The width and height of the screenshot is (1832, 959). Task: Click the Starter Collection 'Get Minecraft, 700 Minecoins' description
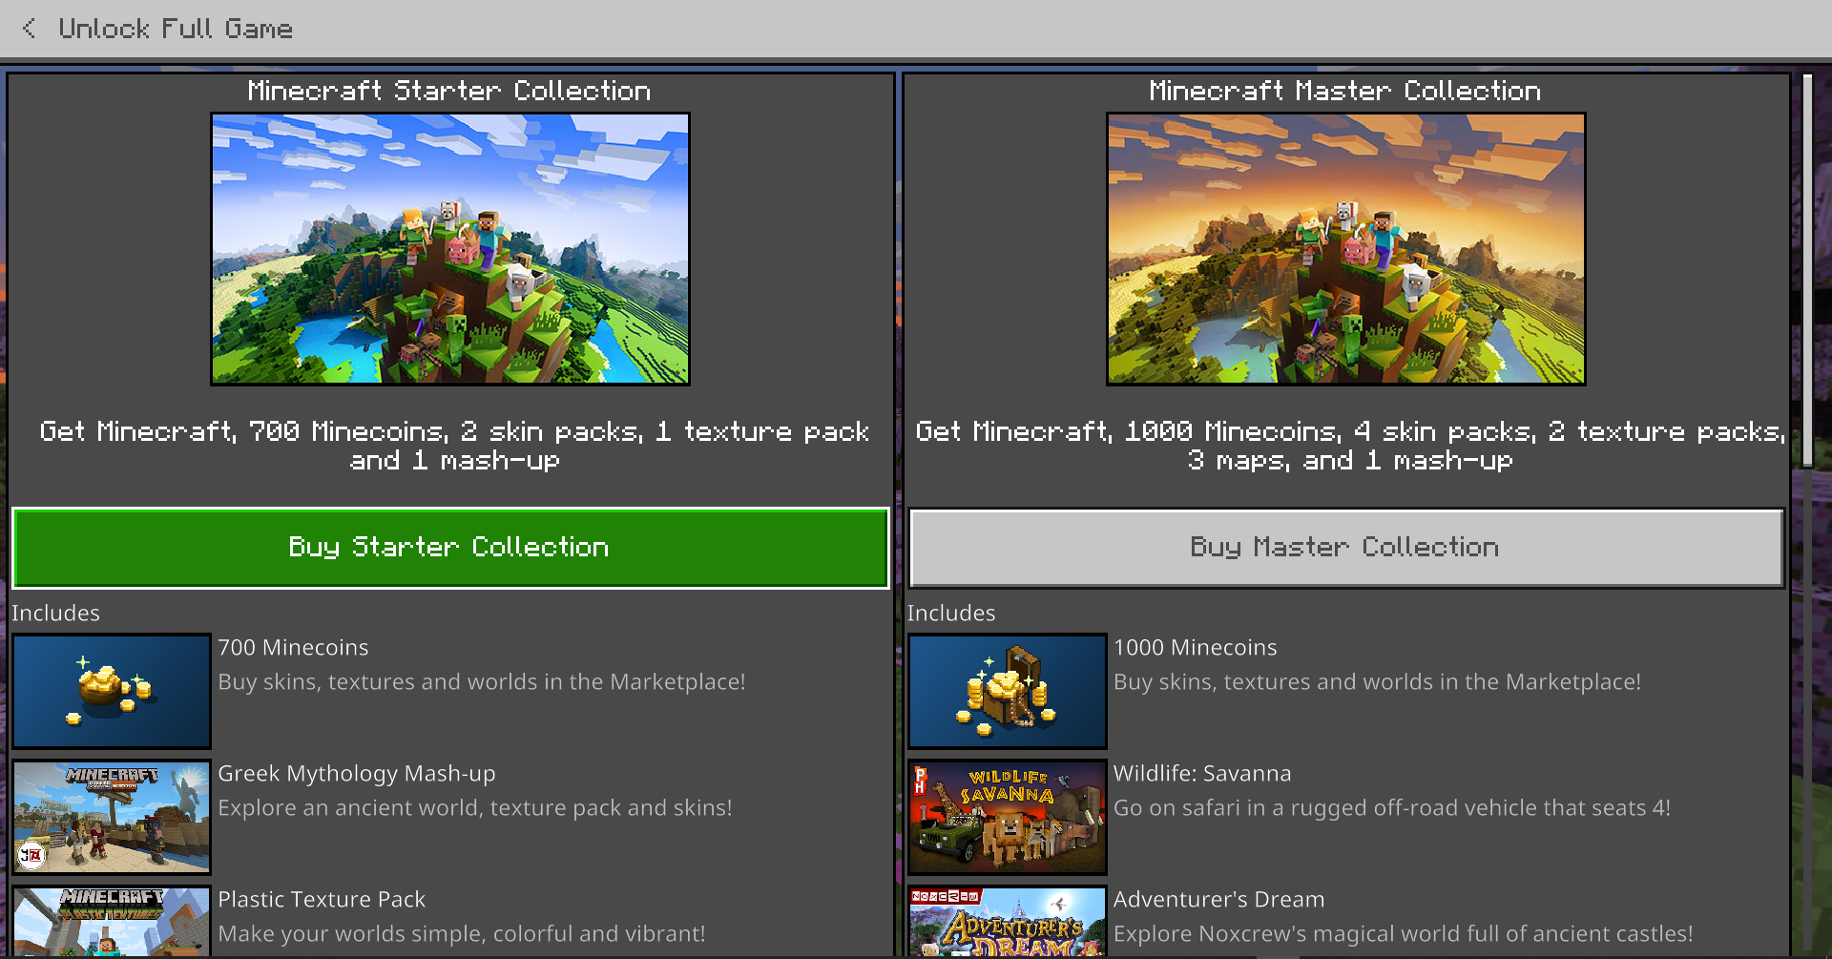[454, 446]
